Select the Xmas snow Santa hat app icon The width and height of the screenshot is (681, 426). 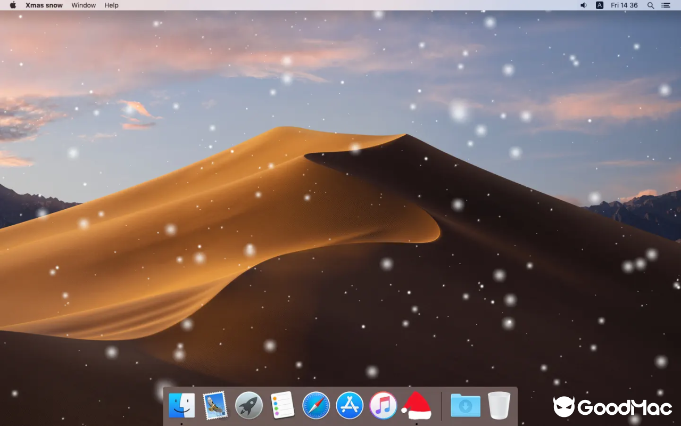click(417, 405)
